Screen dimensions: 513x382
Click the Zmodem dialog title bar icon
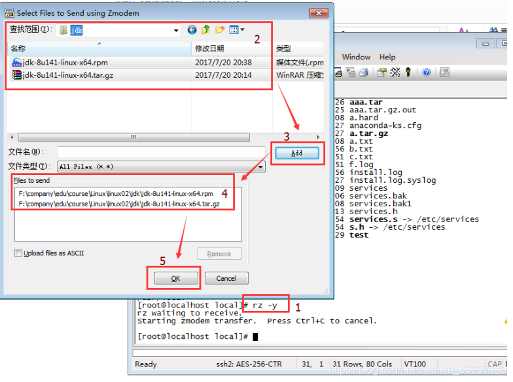pyautogui.click(x=9, y=13)
